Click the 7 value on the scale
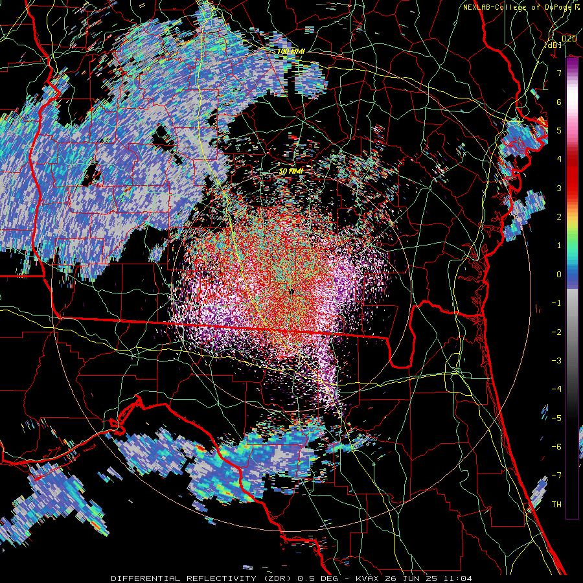Image resolution: width=583 pixels, height=583 pixels. coord(559,73)
